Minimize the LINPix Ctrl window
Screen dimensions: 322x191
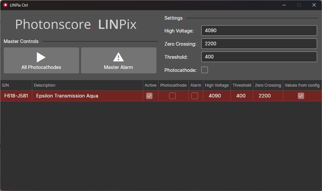[x=284, y=5]
